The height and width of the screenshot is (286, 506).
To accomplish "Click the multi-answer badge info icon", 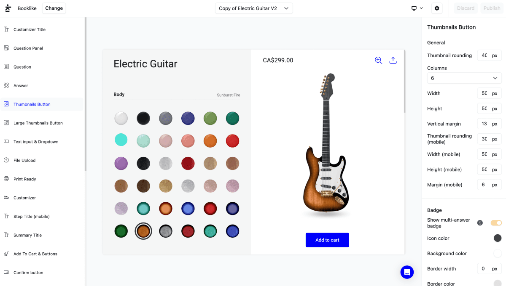I will pyautogui.click(x=480, y=223).
